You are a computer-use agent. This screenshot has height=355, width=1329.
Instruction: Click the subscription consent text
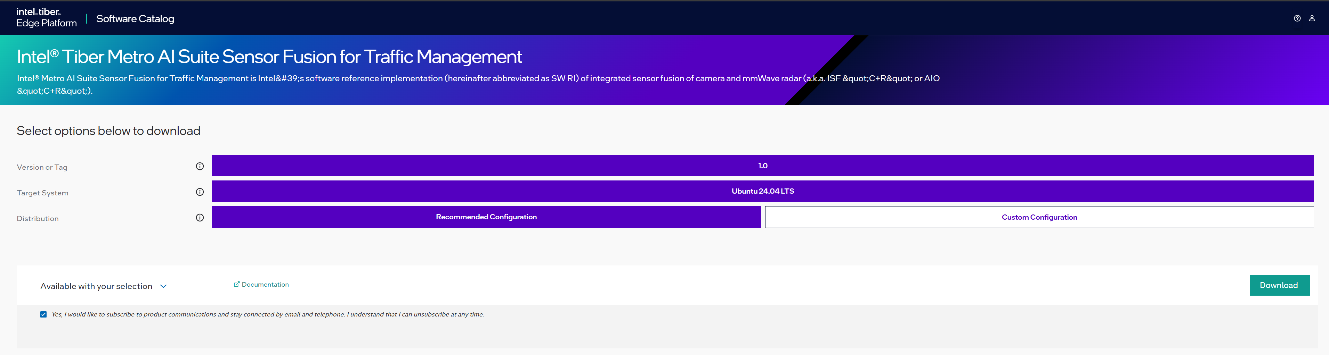coord(268,314)
